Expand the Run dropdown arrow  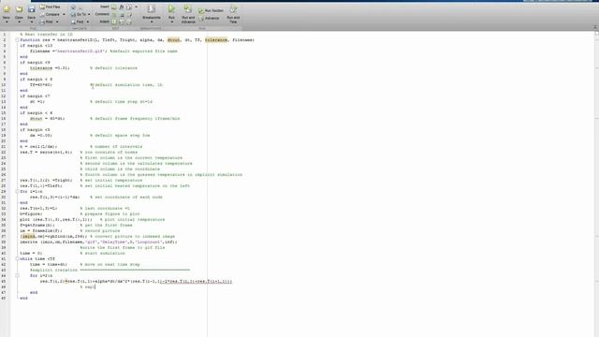pos(171,22)
